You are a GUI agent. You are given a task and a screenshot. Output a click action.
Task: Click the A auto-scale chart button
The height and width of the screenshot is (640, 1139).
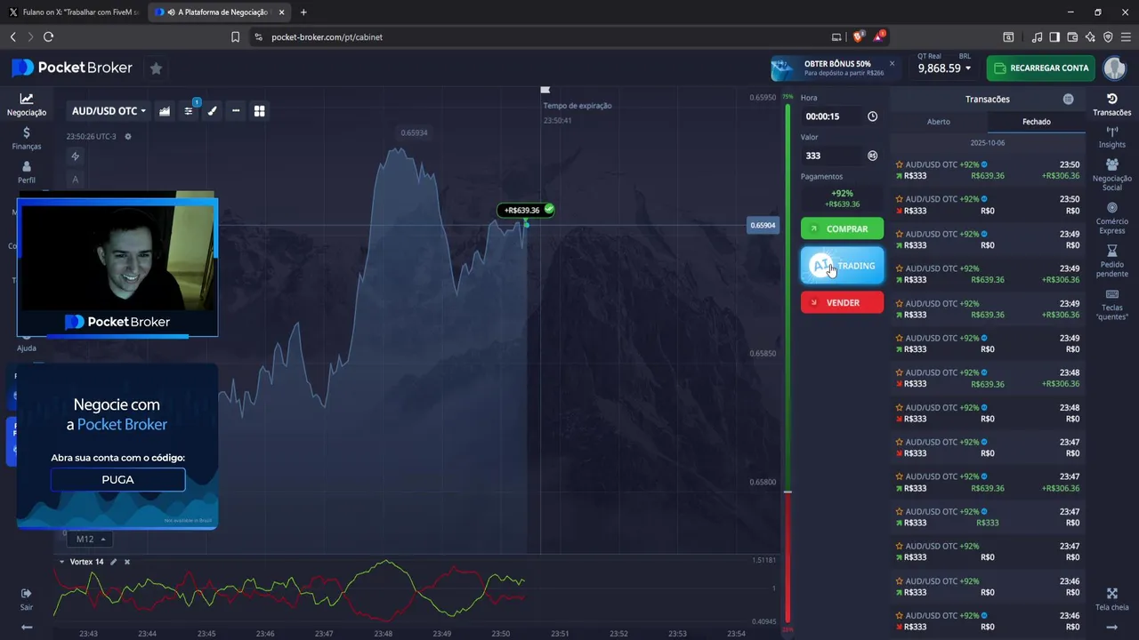76,180
